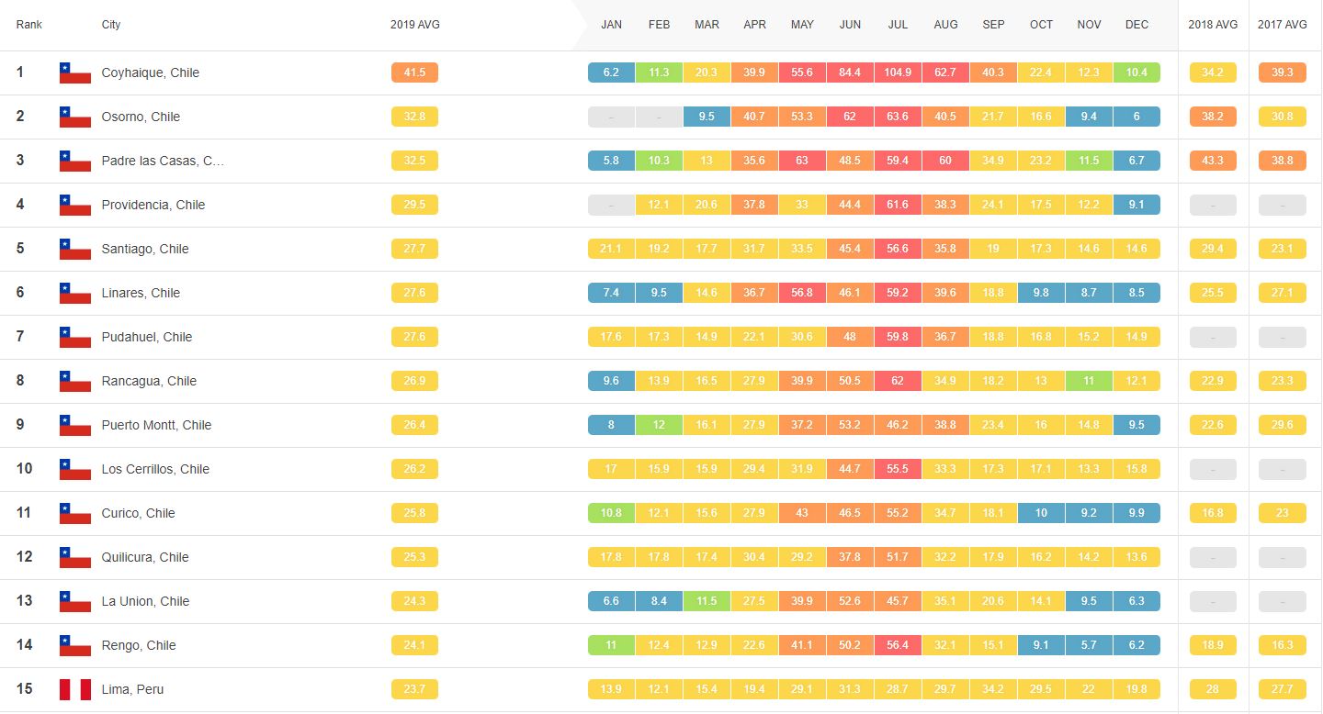Click Santiago's 2019 average value 27.7
The width and height of the screenshot is (1323, 714).
pos(414,249)
